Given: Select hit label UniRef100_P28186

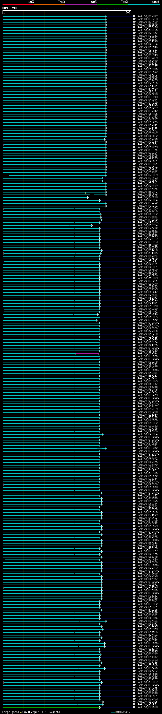Looking at the screenshot, I should point(145,83).
